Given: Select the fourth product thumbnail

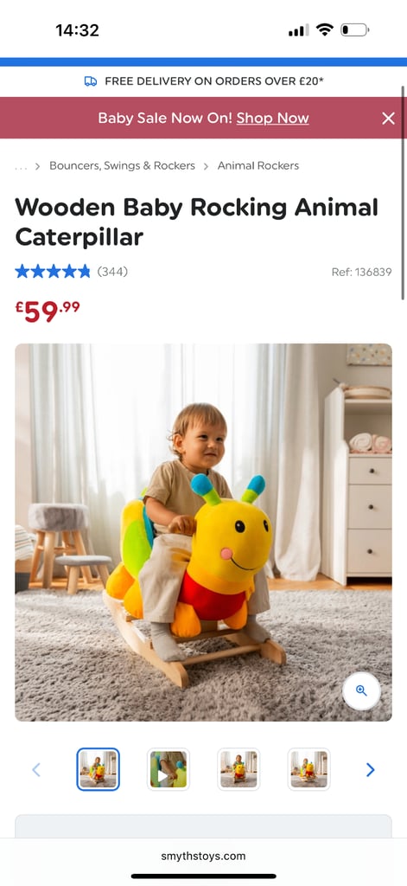Looking at the screenshot, I should pyautogui.click(x=308, y=769).
